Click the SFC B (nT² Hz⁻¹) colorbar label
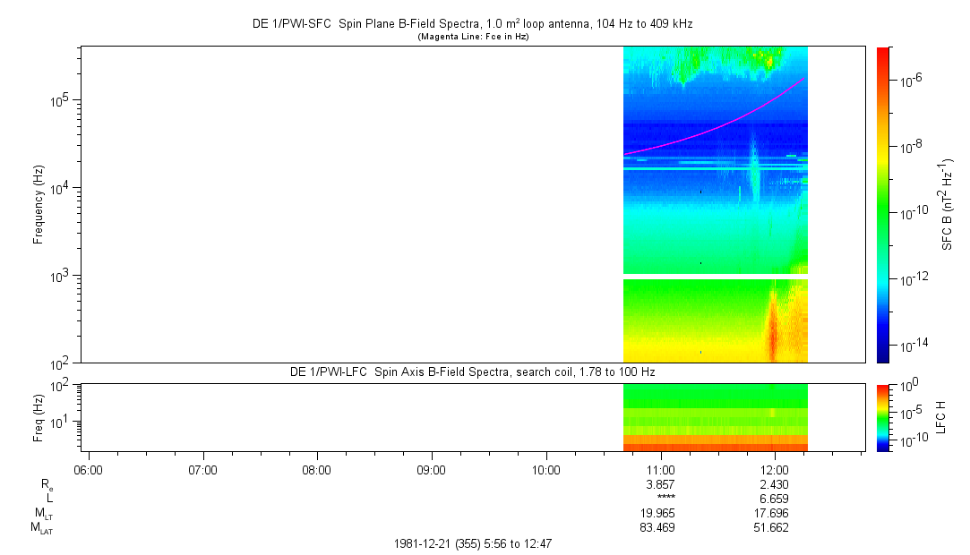This screenshot has width=970, height=555. pos(948,204)
